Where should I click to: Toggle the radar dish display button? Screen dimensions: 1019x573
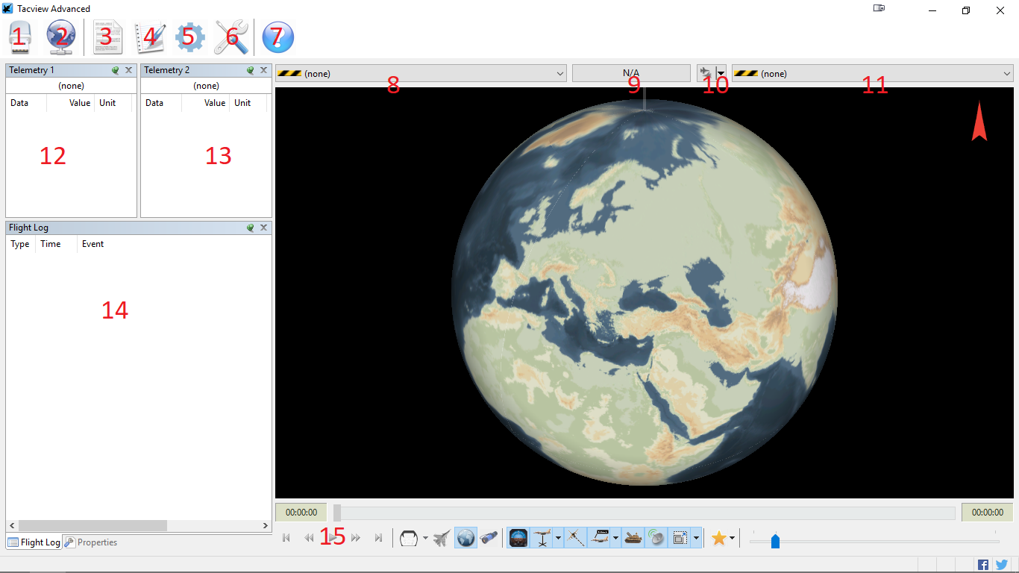(656, 538)
